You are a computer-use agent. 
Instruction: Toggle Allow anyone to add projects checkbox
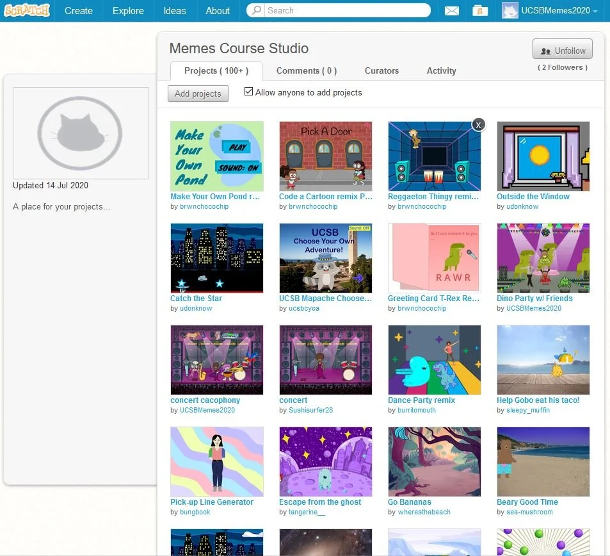[249, 92]
